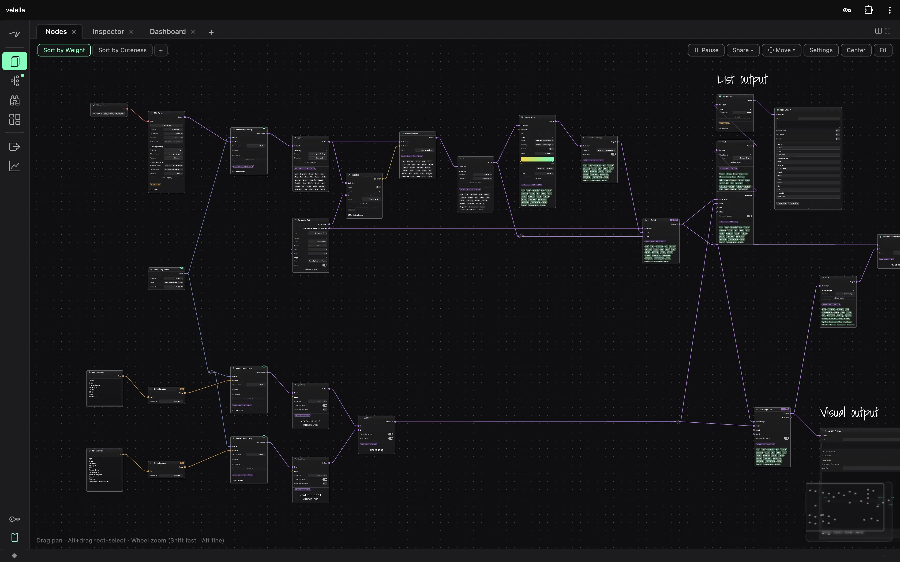The image size is (900, 562).
Task: Click the Selection node icon
Action: (x=349, y=175)
